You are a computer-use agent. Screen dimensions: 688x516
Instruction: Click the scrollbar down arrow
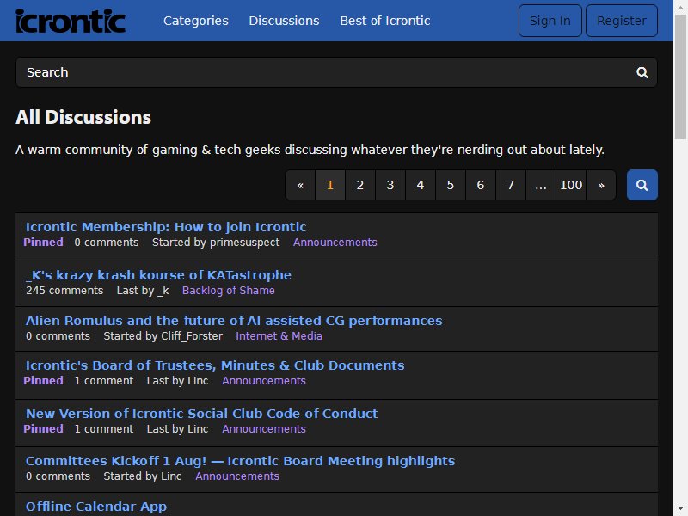click(680, 509)
